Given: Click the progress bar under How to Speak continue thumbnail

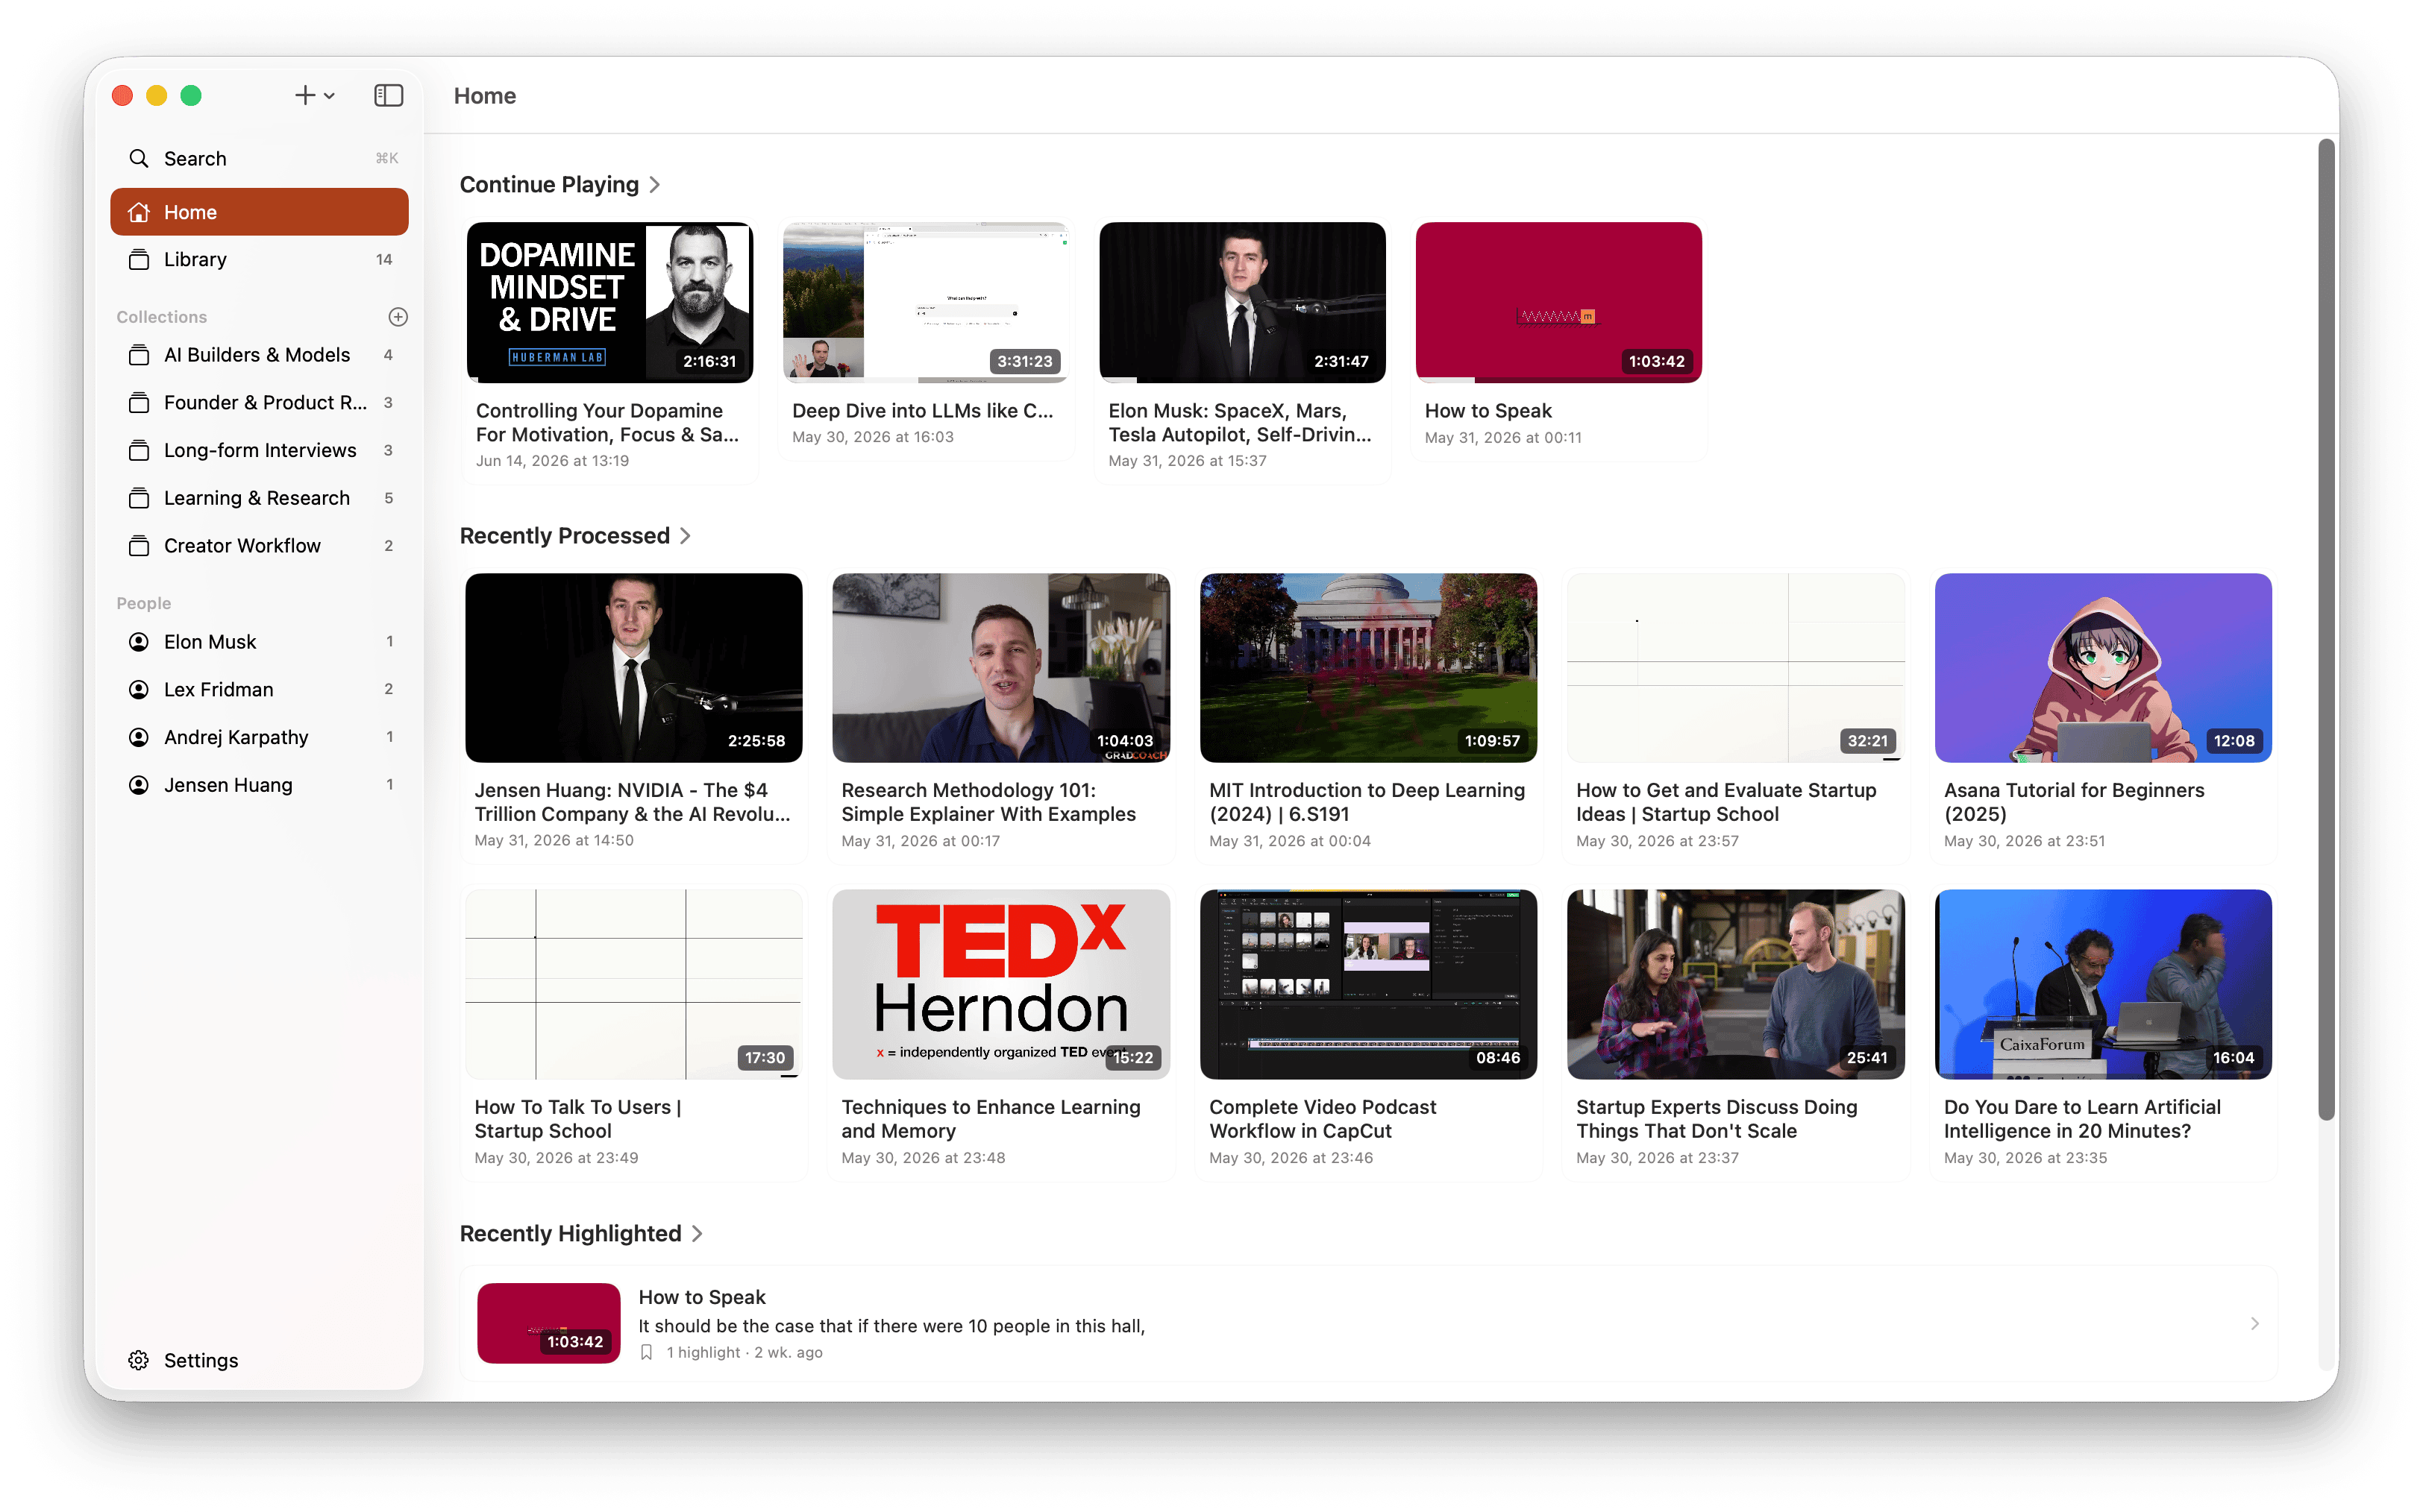Looking at the screenshot, I should (x=1558, y=380).
